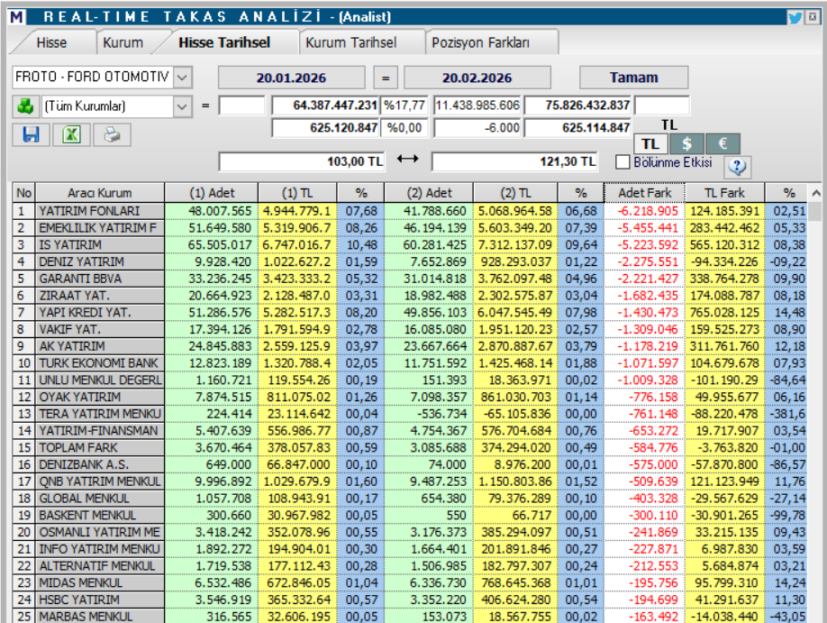
Task: Open the Pozisyon Farkları tab
Action: point(480,42)
